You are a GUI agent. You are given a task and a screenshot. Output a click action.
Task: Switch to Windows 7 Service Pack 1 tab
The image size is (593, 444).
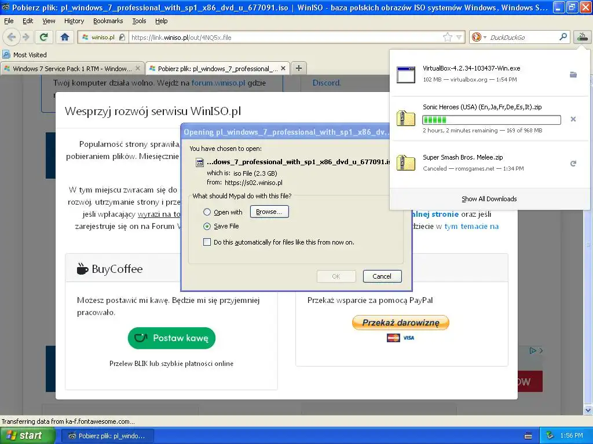point(72,68)
